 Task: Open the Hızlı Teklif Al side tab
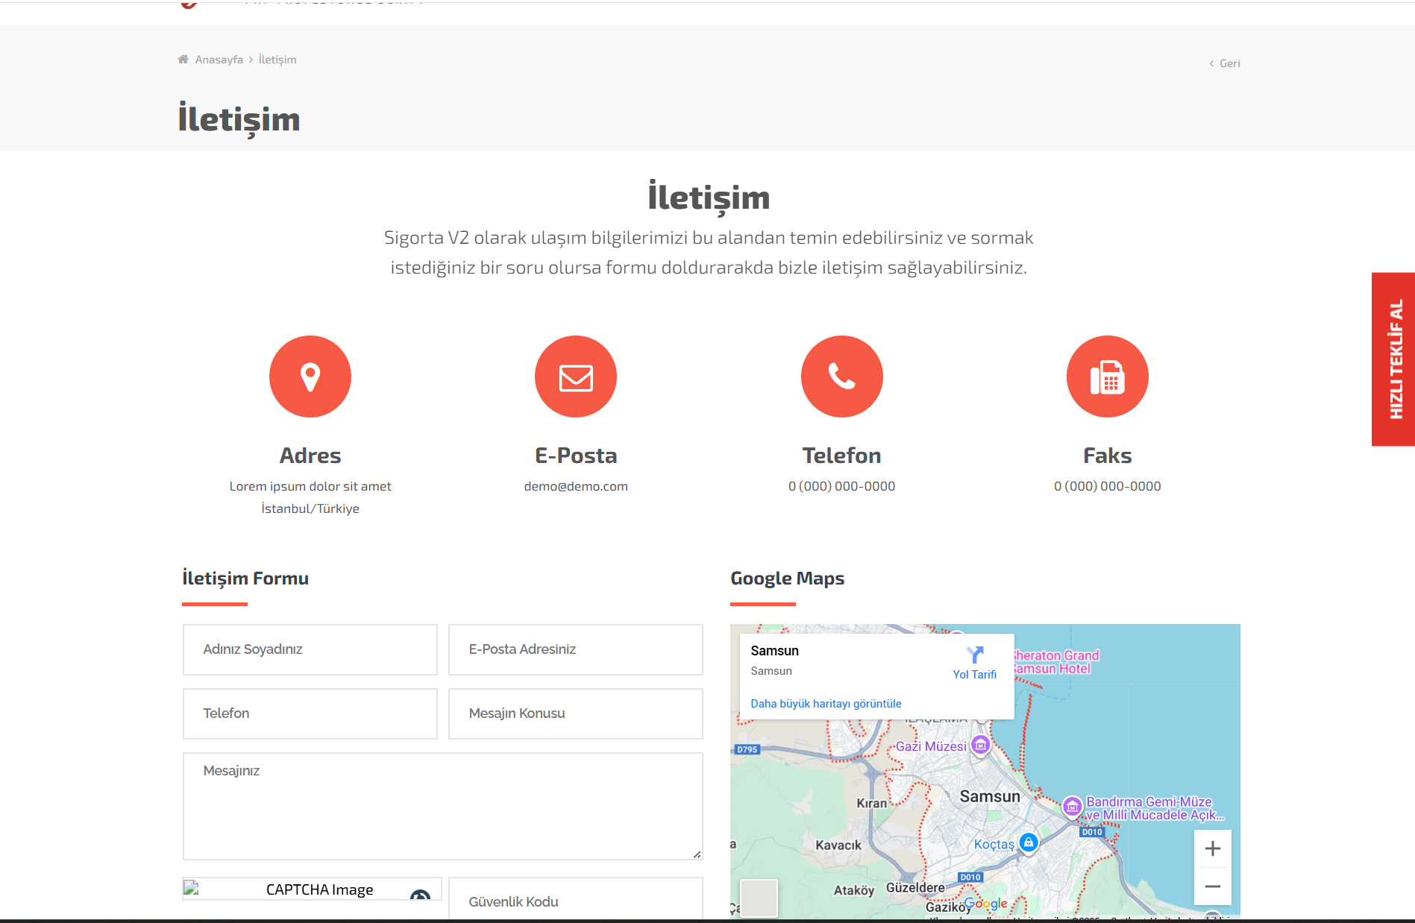[1393, 359]
